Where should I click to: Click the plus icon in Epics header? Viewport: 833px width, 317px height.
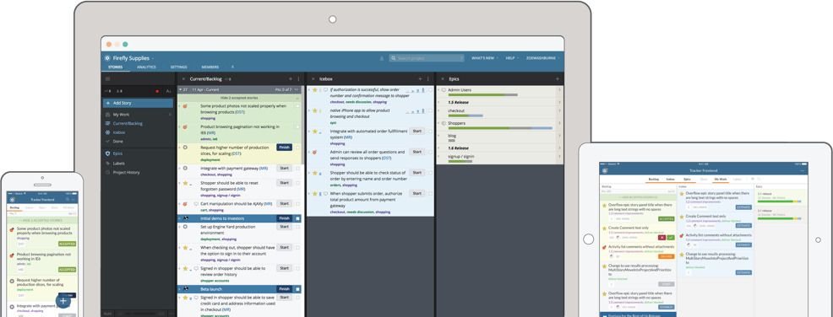click(558, 79)
